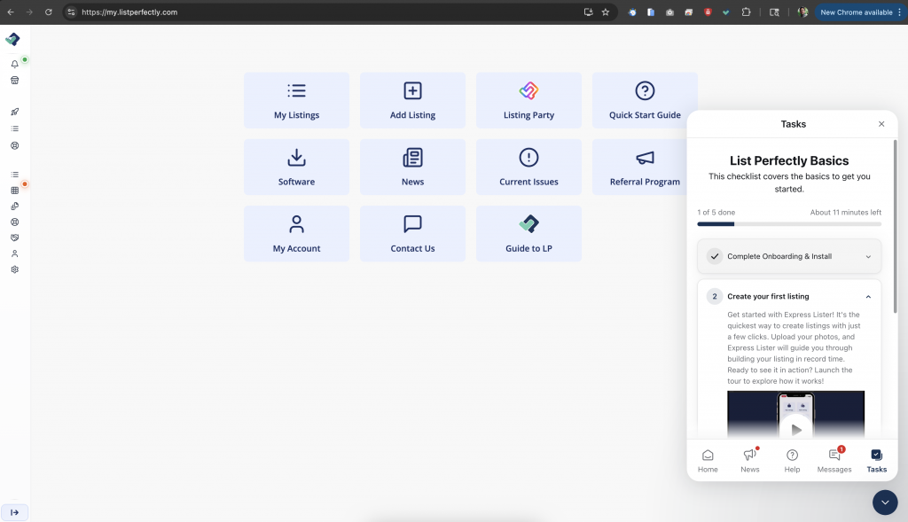908x522 pixels.
Task: Open settings gear in the left sidebar
Action: pyautogui.click(x=14, y=269)
